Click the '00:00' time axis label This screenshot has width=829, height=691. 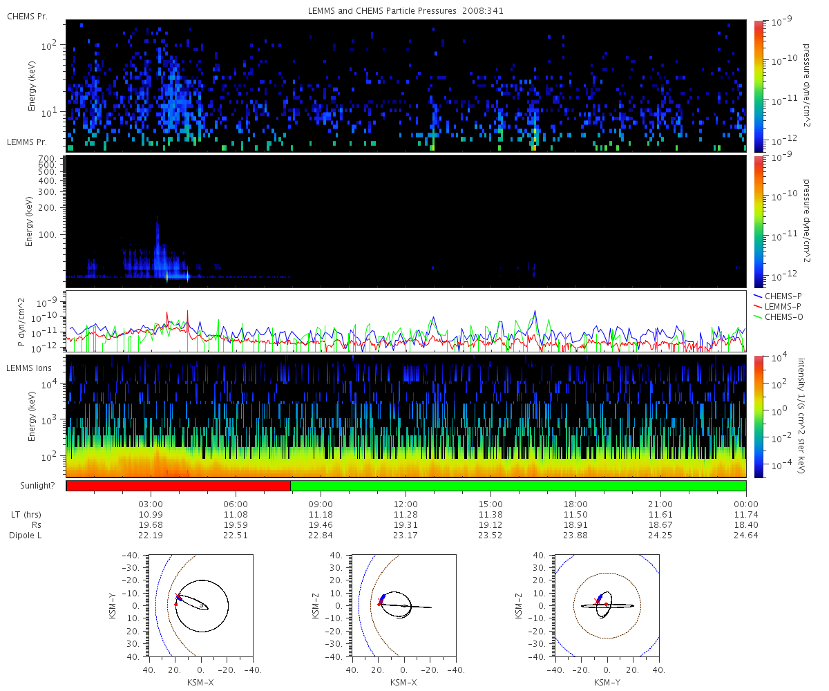point(746,505)
